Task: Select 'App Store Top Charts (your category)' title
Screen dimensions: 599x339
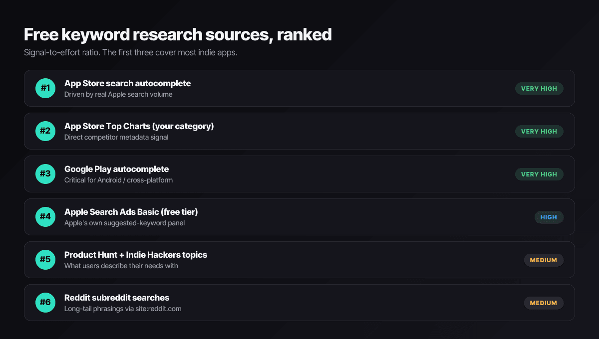Action: [139, 126]
